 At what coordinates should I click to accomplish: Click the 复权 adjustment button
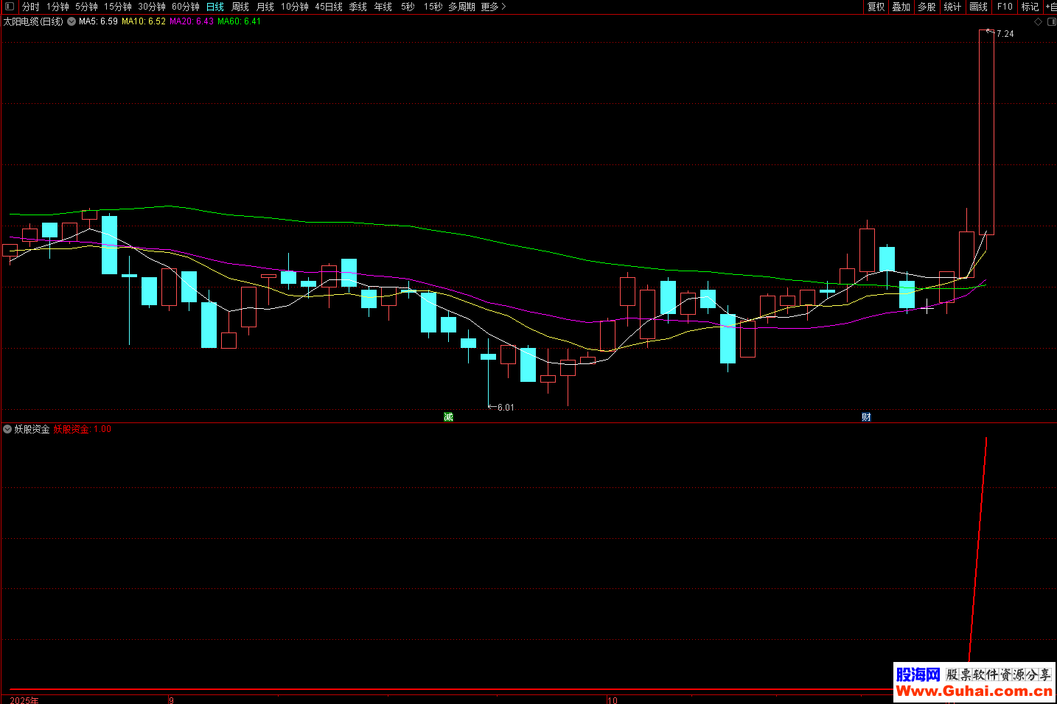(876, 7)
